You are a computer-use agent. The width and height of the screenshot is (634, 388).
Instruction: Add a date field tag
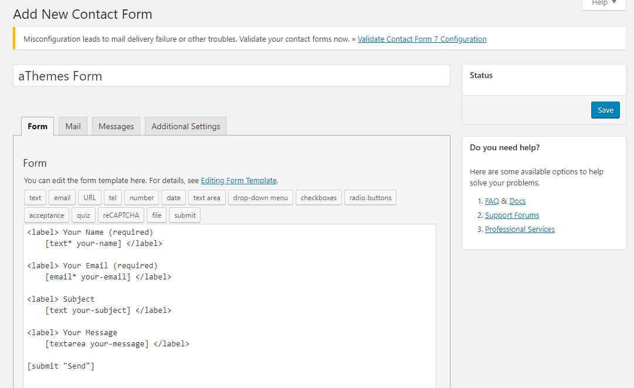tap(174, 198)
